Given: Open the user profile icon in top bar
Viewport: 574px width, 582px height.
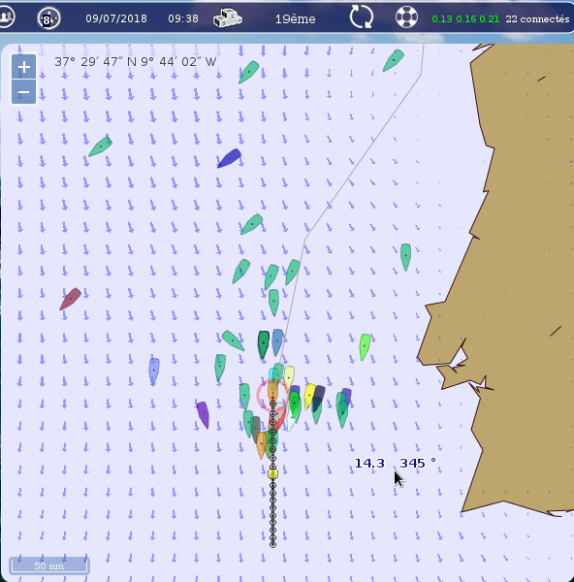Looking at the screenshot, I should [x=7, y=17].
